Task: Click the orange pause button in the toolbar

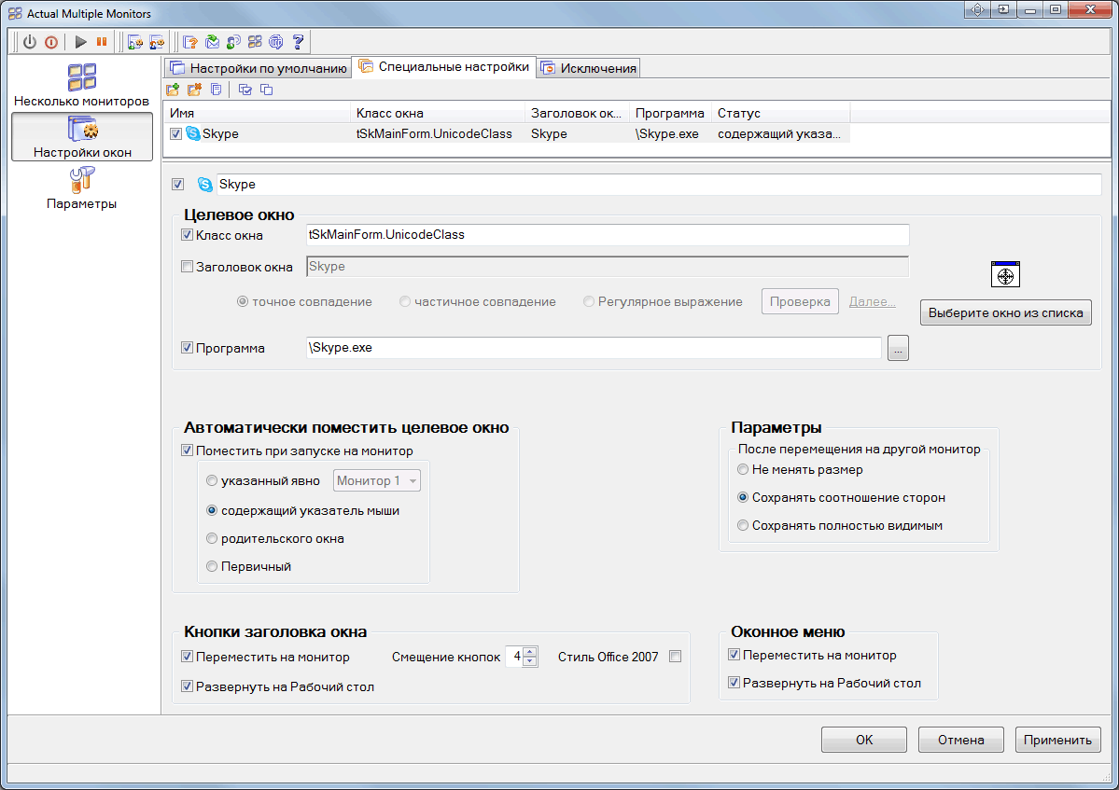Action: click(x=102, y=42)
